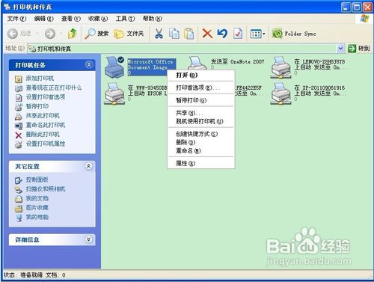
Task: Open the Search (搜索) toolbar button
Action: click(x=96, y=34)
